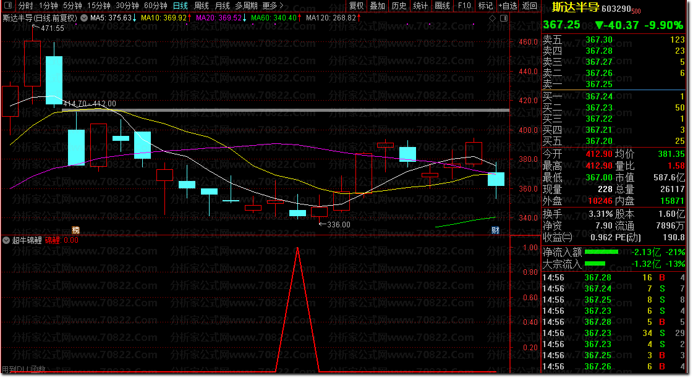Click the trade row with volume 34
693x378 pixels.
613,333
